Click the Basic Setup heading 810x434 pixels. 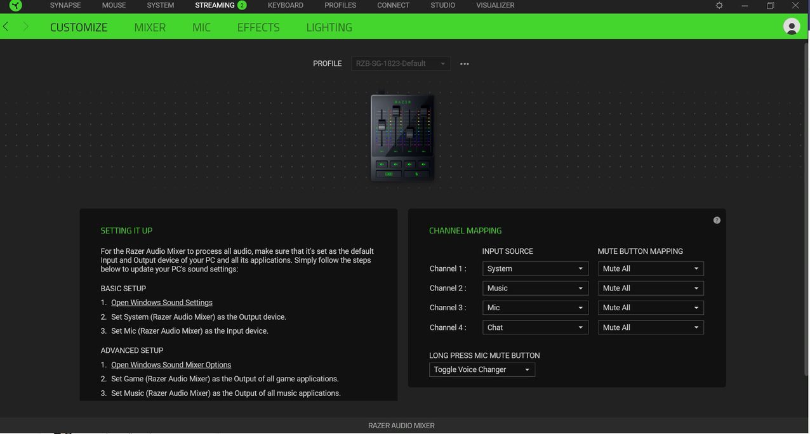point(123,289)
